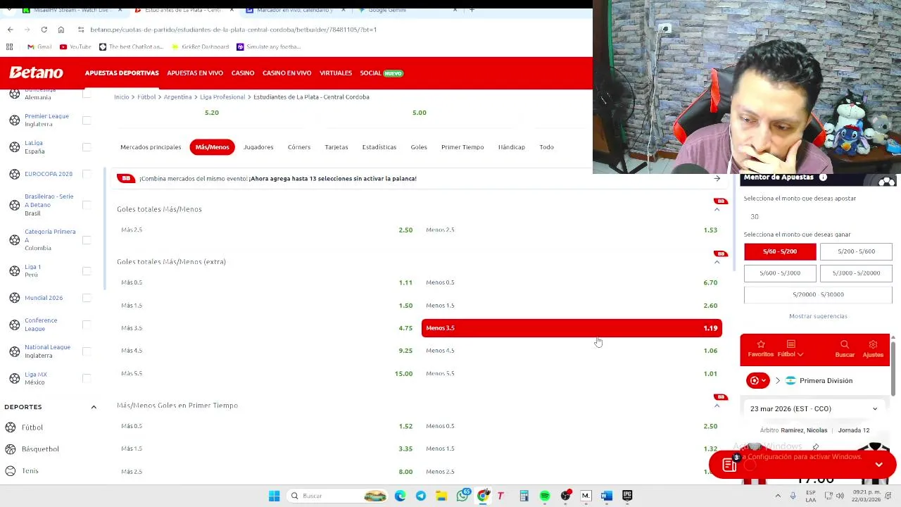Open the betslip icon on red bar

click(x=730, y=464)
